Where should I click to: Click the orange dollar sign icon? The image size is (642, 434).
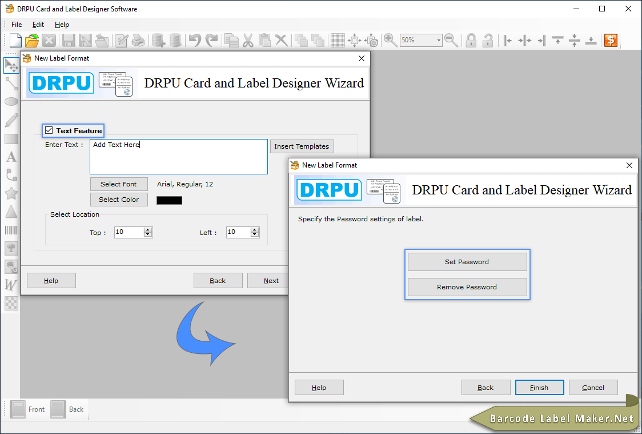(x=611, y=40)
